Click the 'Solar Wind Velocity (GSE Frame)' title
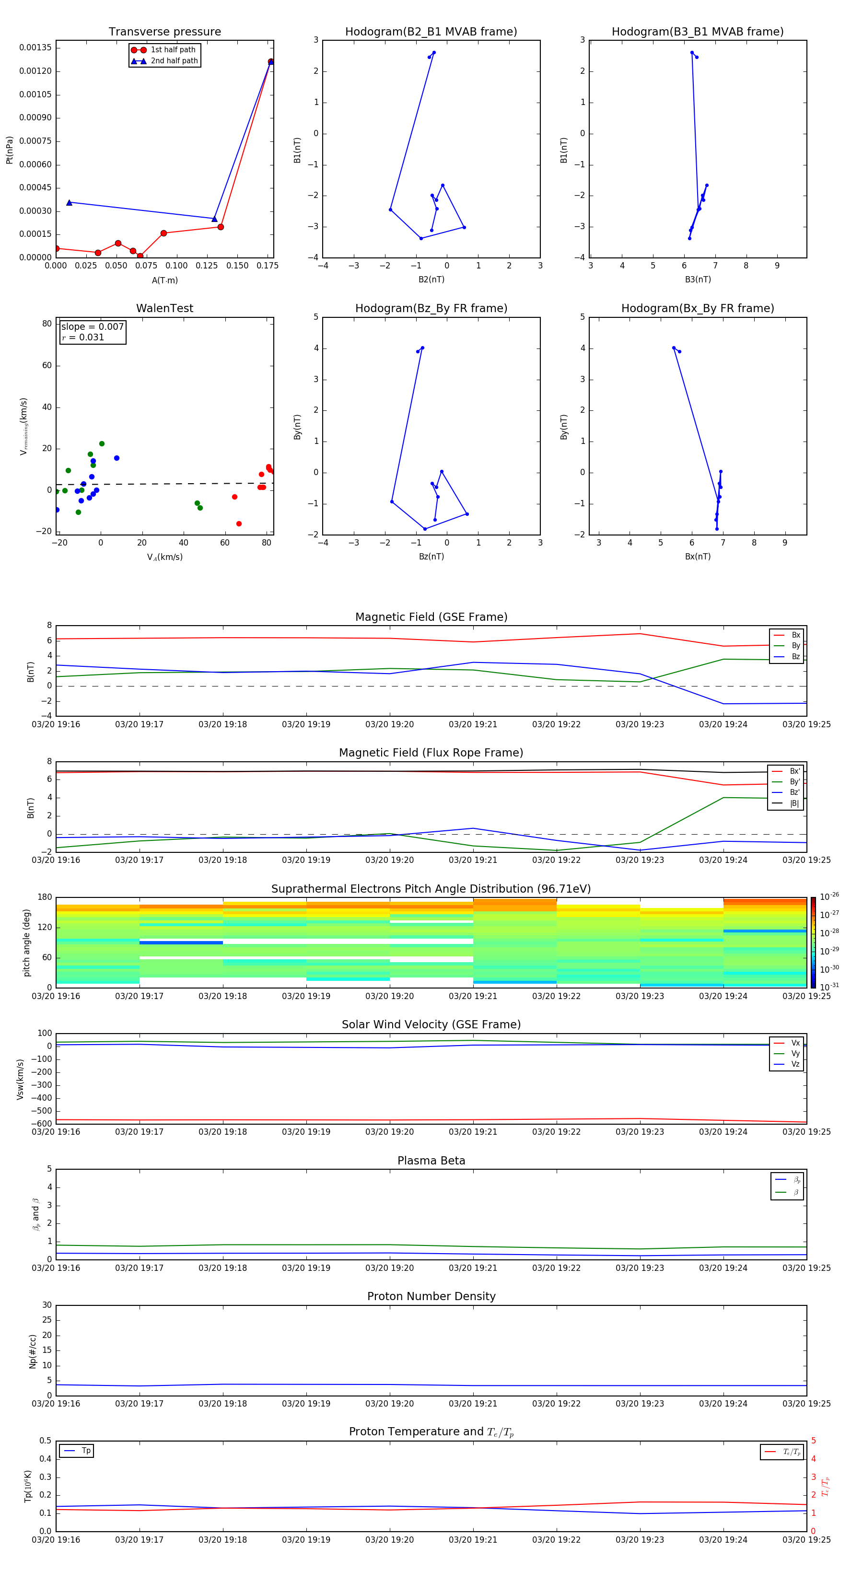Screen dimensions: 863x1582 click(431, 1024)
